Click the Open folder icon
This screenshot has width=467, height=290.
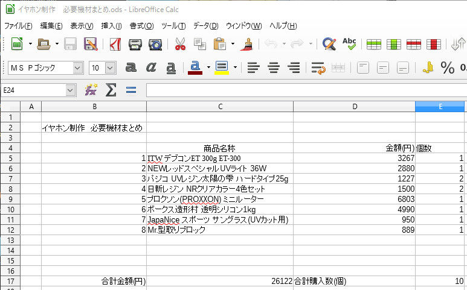click(x=43, y=44)
